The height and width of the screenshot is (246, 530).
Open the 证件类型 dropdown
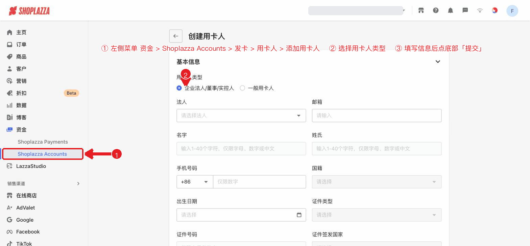pos(377,215)
